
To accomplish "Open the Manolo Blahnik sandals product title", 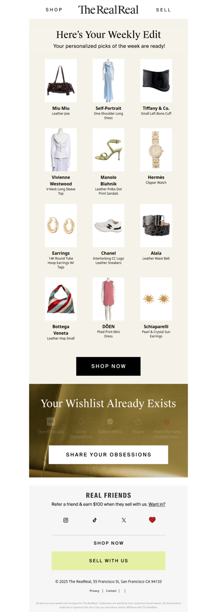I will [108, 181].
